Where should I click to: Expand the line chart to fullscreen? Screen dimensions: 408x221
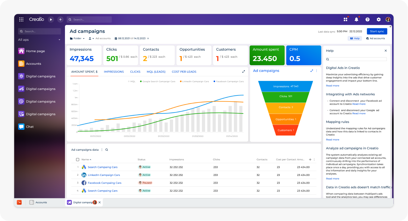(243, 72)
